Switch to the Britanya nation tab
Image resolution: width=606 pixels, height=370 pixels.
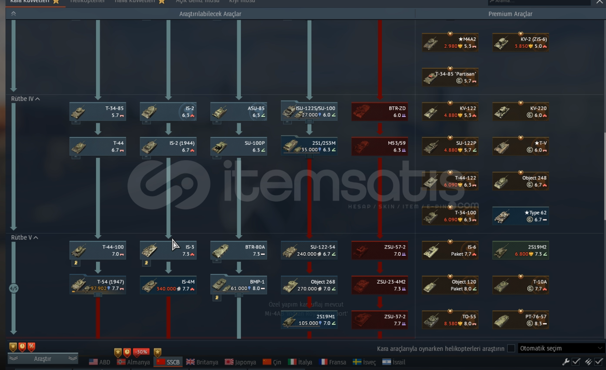(202, 362)
